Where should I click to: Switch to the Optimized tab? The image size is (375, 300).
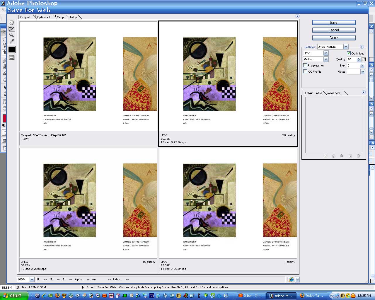pos(43,17)
